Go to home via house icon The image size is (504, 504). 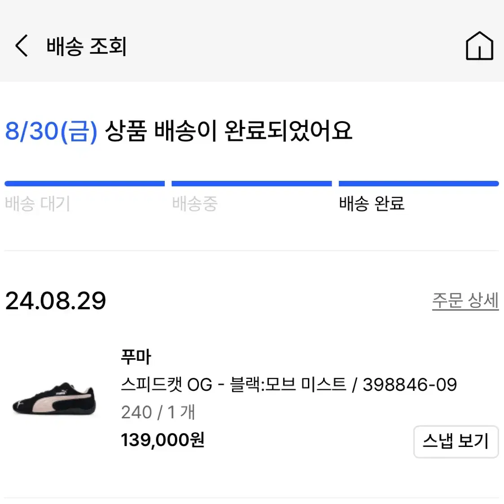pos(479,46)
